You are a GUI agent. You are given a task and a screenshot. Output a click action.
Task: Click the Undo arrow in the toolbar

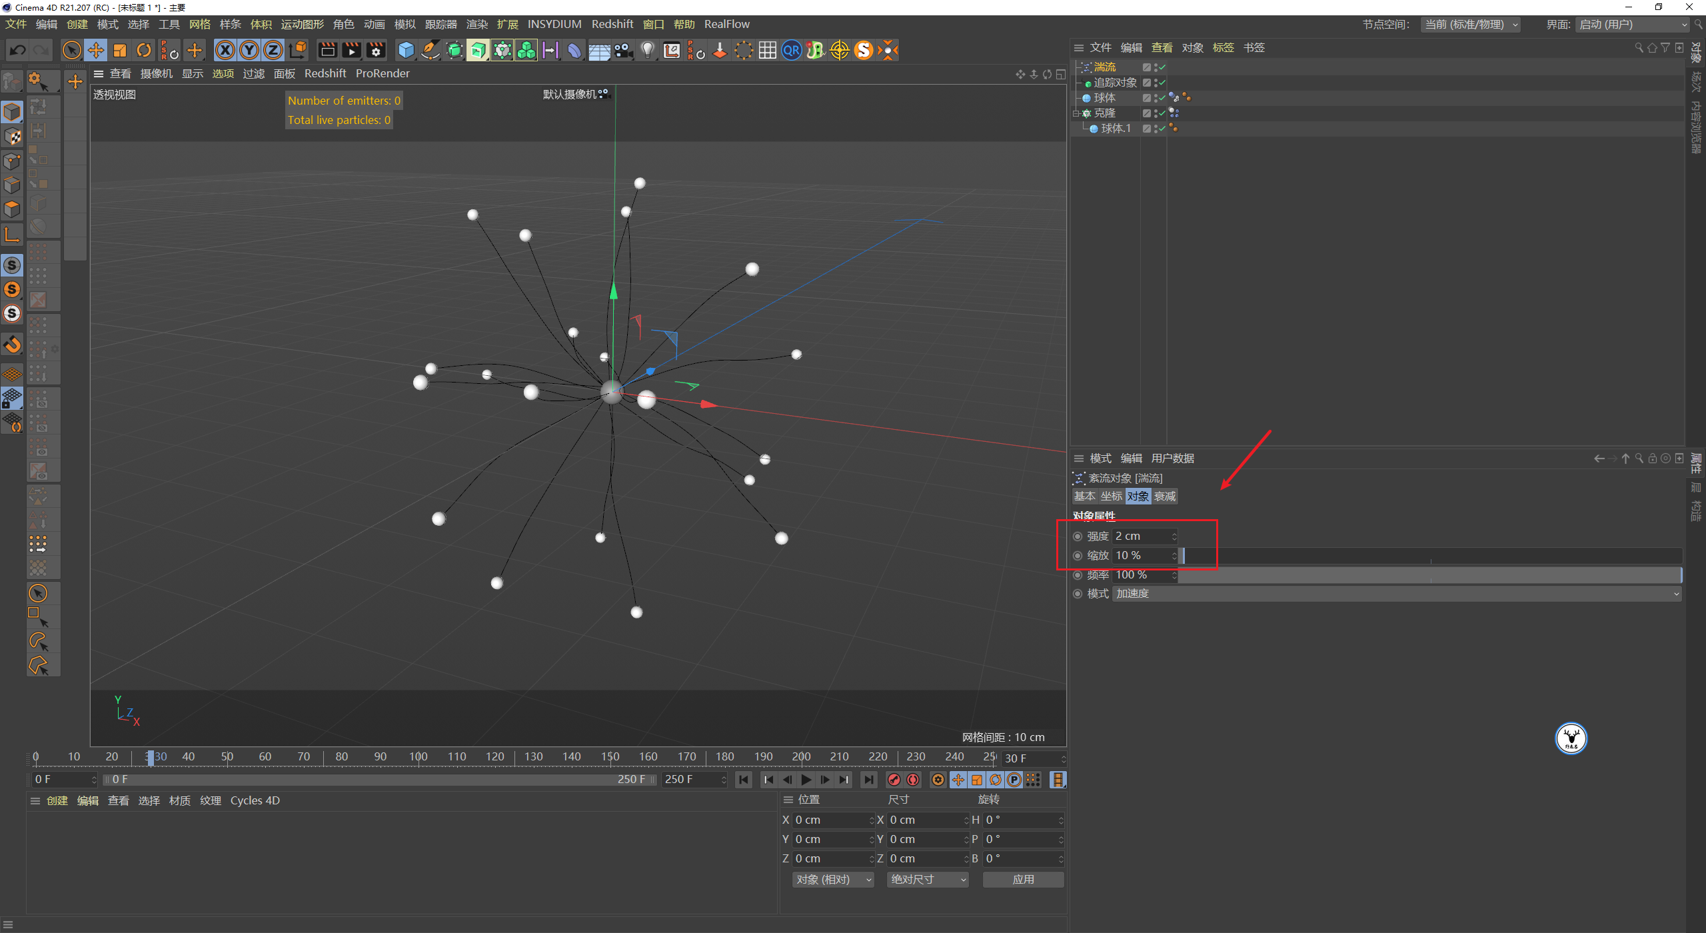click(18, 50)
